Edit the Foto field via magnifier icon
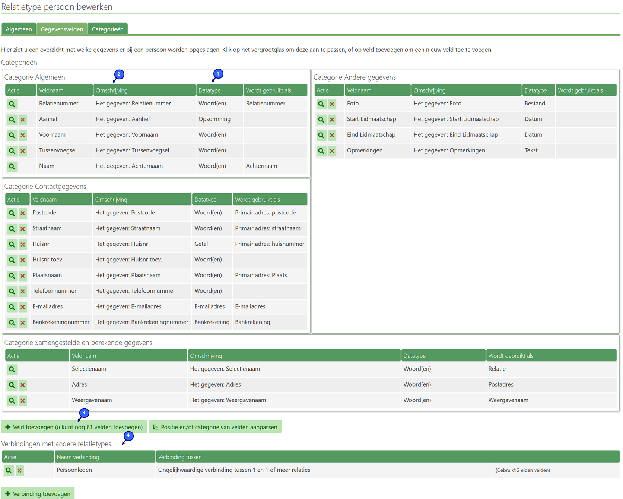The width and height of the screenshot is (623, 499). [321, 104]
